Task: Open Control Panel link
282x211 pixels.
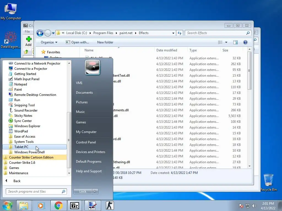Action: point(86,142)
